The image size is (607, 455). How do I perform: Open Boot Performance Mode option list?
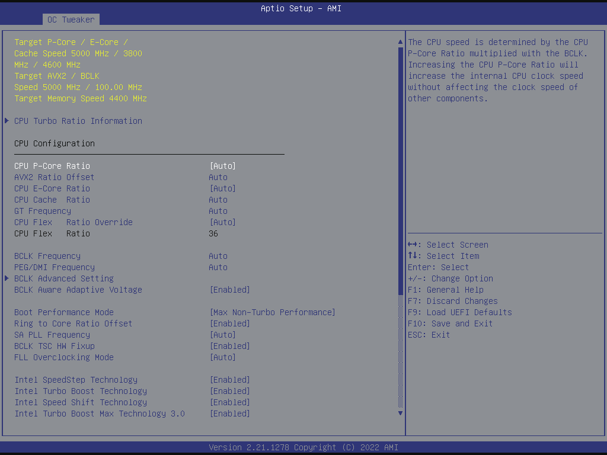272,312
